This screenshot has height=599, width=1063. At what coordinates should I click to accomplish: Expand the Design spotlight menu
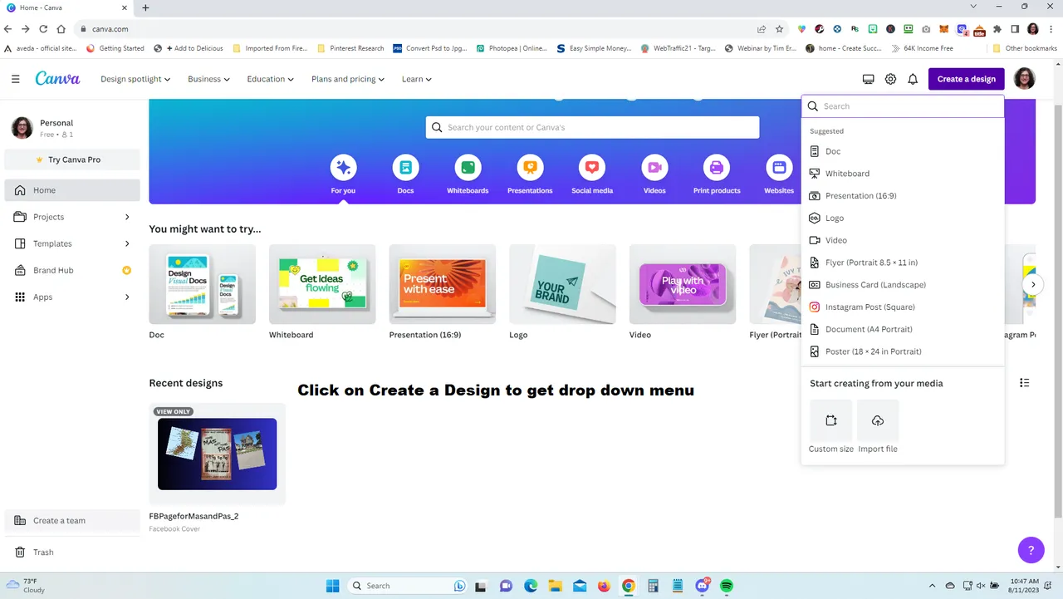point(135,79)
